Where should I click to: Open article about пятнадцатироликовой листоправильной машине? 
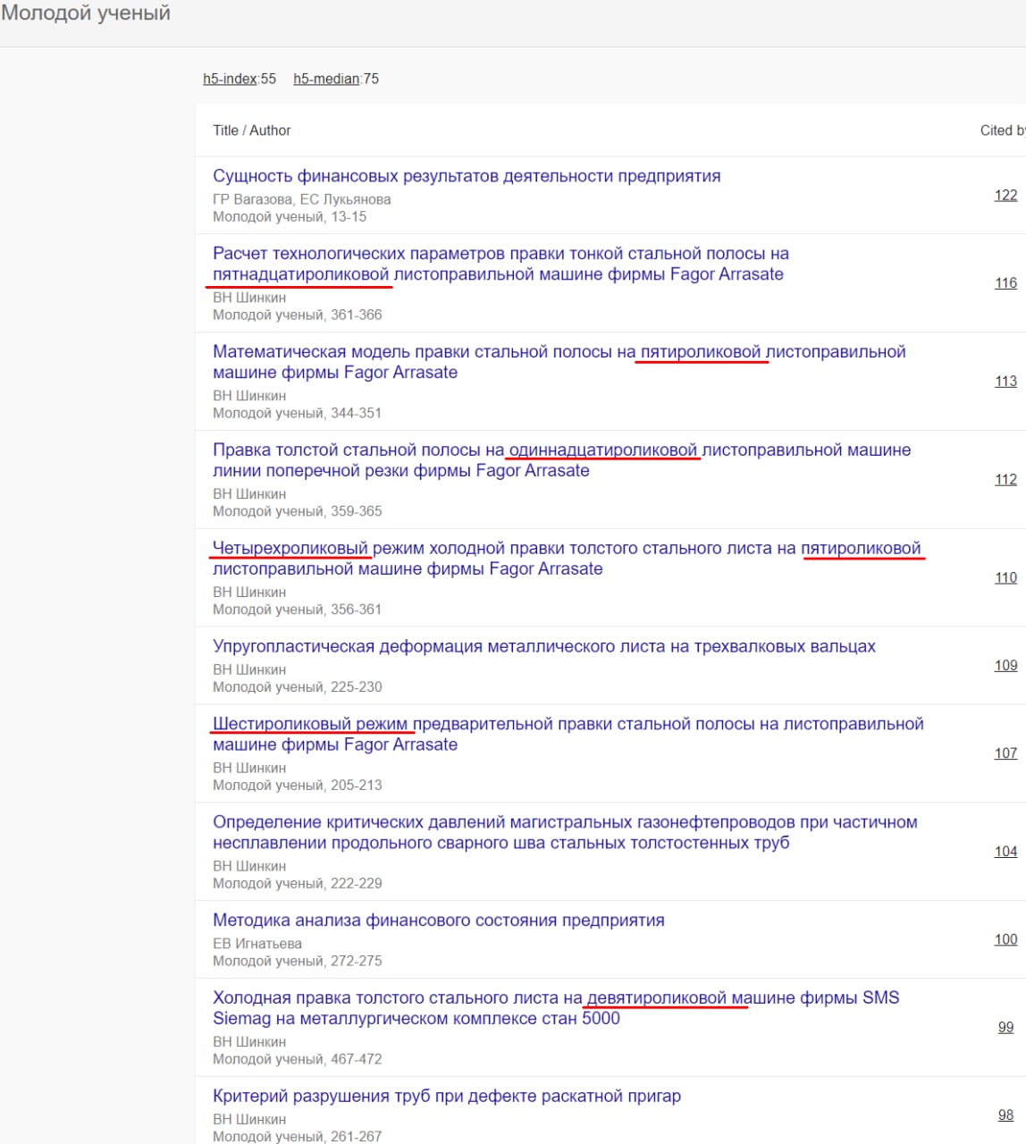point(500,264)
